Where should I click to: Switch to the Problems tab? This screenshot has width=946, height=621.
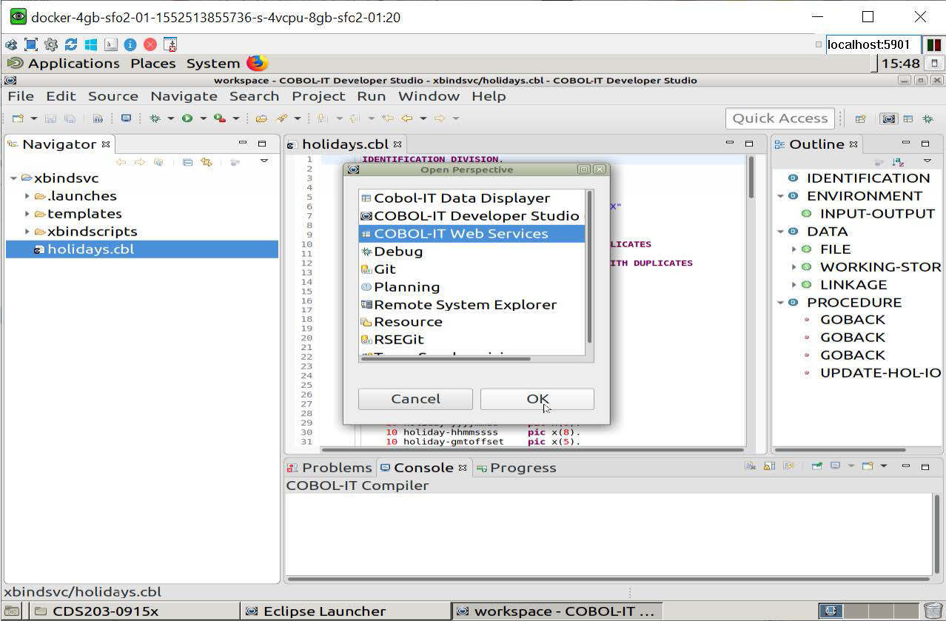[330, 468]
